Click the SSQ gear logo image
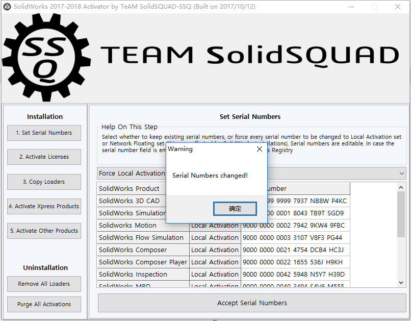The image size is (411, 321). (x=46, y=58)
